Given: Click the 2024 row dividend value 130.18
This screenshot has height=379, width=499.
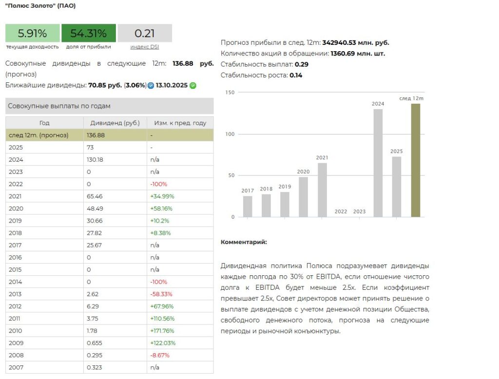Looking at the screenshot, I should pyautogui.click(x=95, y=159).
